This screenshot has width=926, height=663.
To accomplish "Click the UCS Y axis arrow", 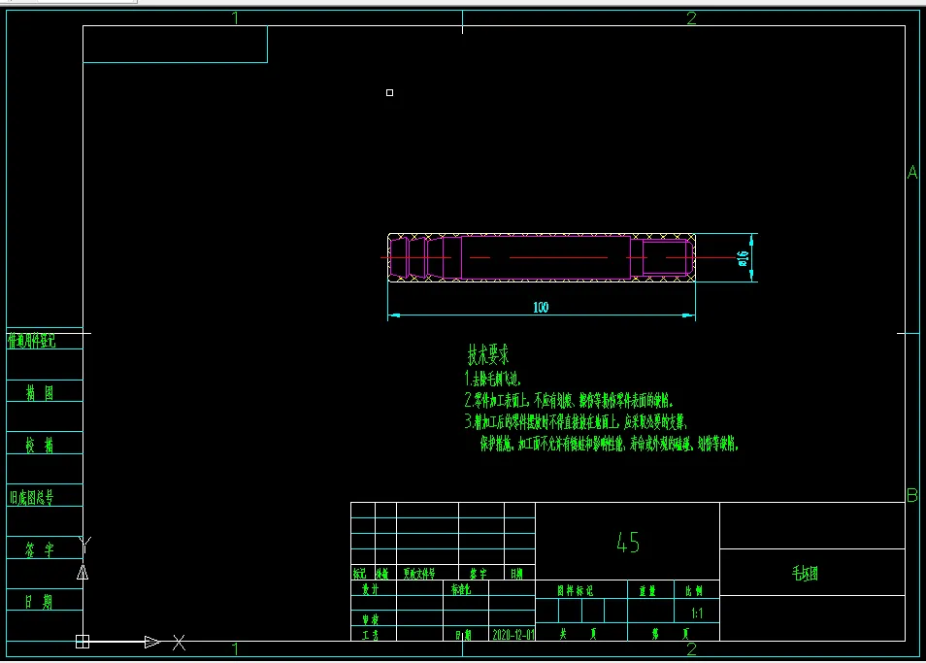I will (83, 572).
